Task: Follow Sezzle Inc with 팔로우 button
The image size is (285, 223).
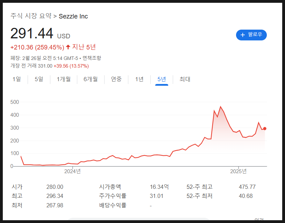Action: 251,35
